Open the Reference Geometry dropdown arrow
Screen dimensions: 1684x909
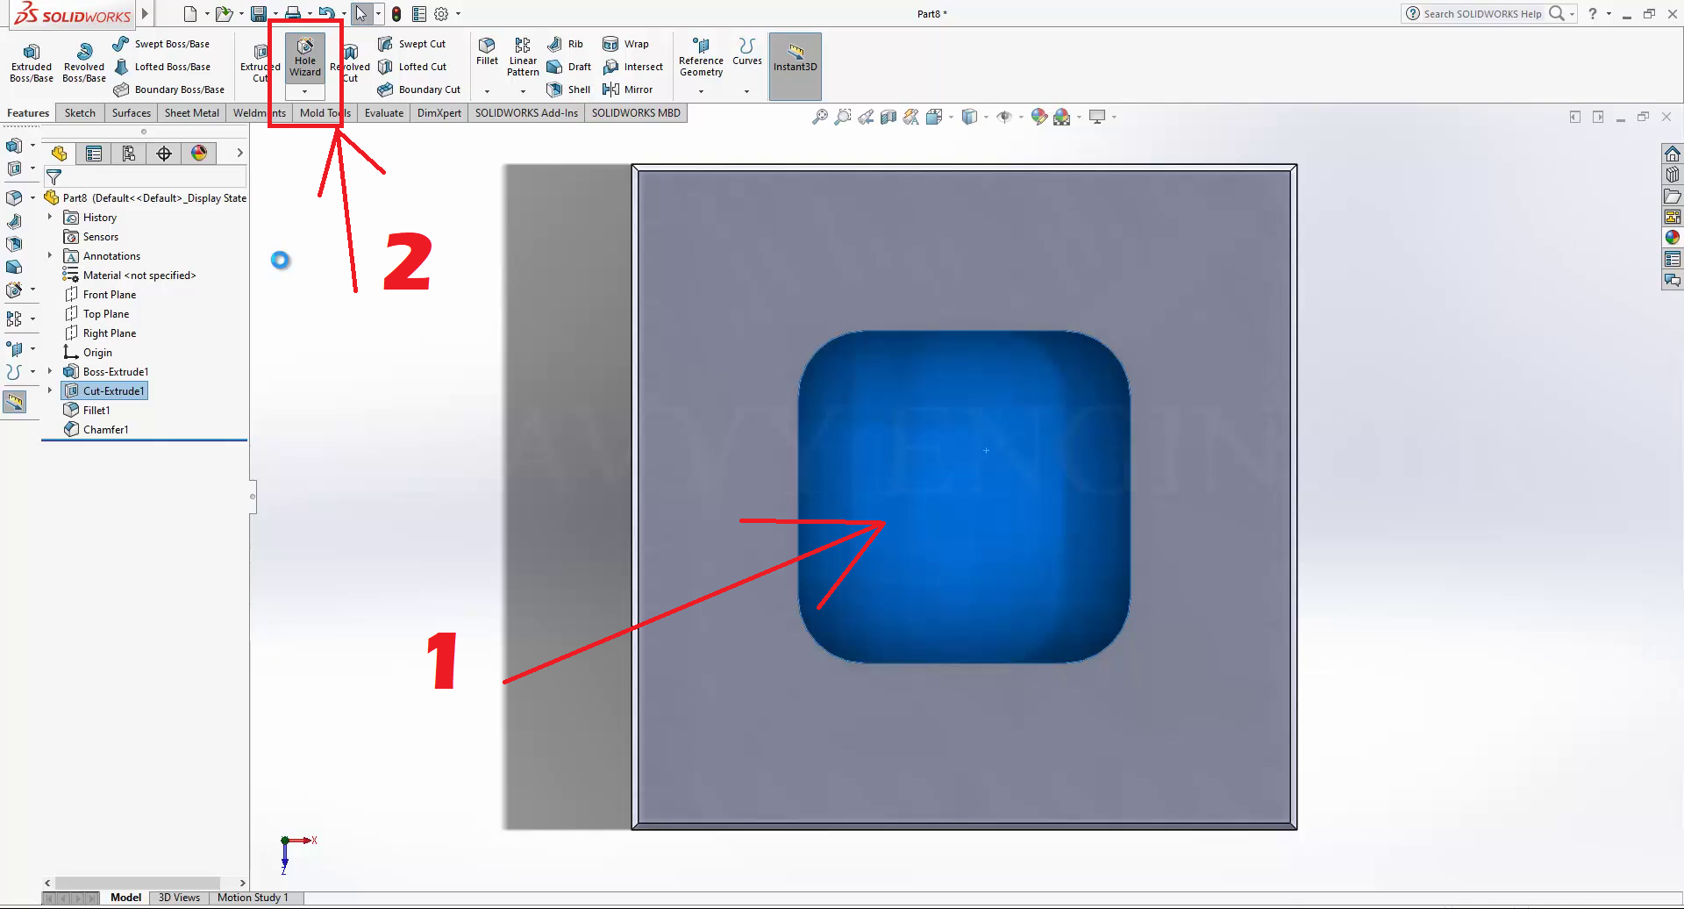click(x=701, y=91)
